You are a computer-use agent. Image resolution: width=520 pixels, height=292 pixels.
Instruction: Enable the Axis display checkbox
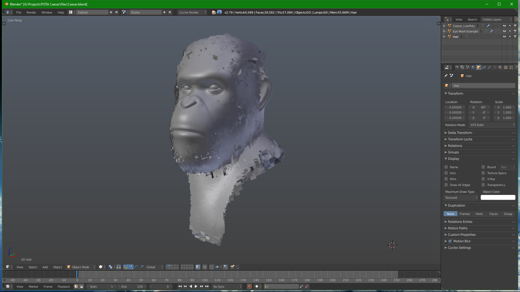click(446, 173)
